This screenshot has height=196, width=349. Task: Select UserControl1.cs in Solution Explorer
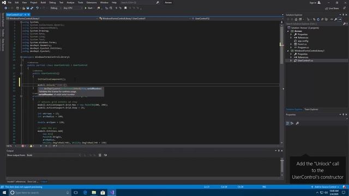coord(305,60)
